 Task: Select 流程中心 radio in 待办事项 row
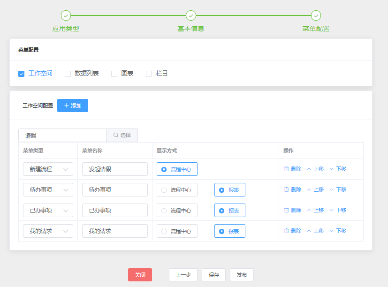[x=164, y=190]
